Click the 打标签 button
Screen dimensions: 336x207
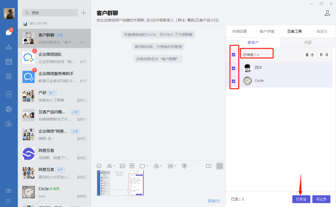301,199
